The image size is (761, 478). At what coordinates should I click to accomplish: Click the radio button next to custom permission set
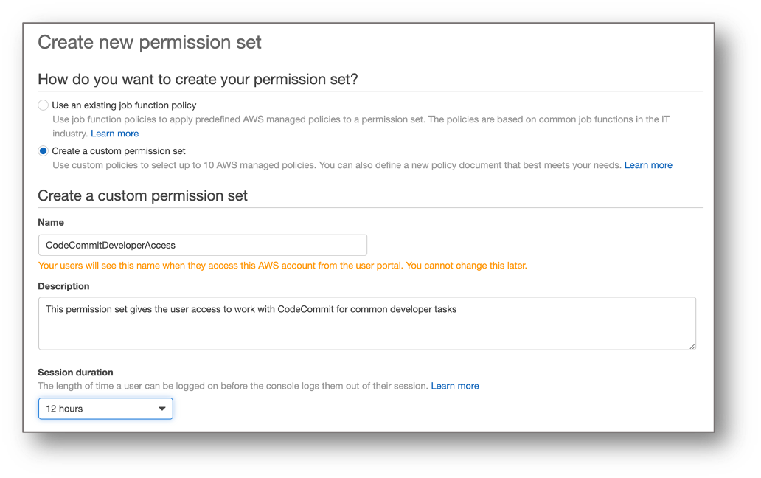(43, 150)
